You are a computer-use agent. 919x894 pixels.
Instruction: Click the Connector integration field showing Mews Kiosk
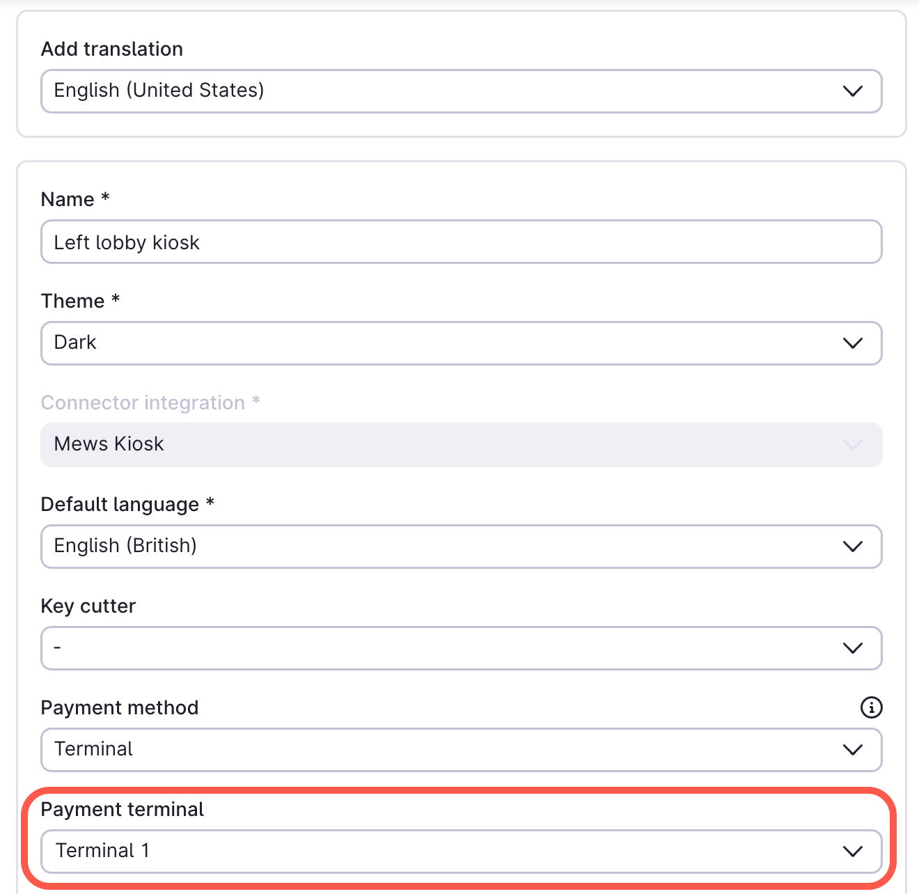click(x=461, y=444)
